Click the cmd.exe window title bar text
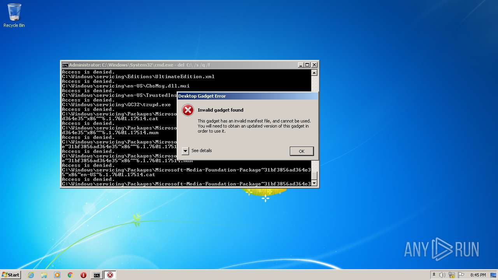498x280 pixels. pyautogui.click(x=140, y=65)
